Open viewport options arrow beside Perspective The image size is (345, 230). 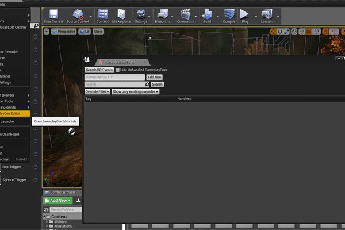click(x=46, y=32)
